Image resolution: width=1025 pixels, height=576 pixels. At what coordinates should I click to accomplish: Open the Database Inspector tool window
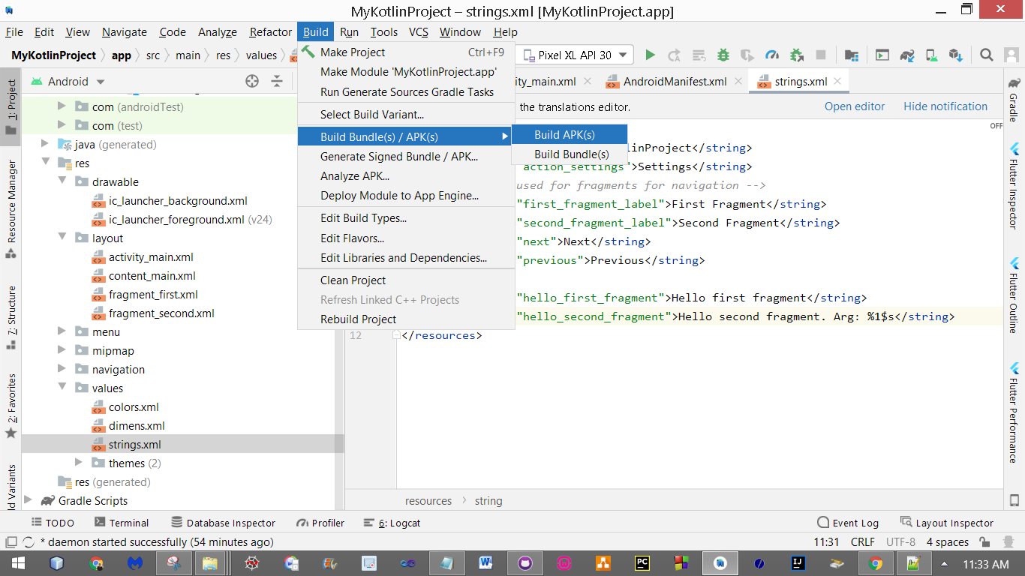[223, 523]
